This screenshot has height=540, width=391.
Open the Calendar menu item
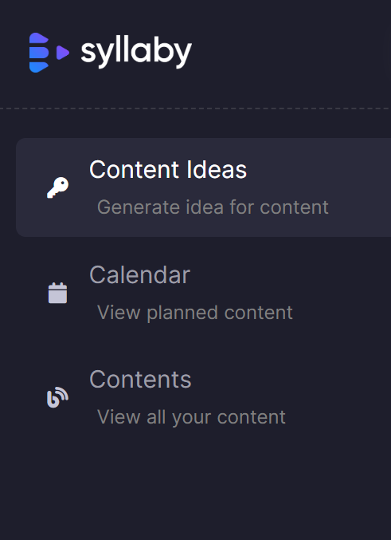click(x=203, y=293)
